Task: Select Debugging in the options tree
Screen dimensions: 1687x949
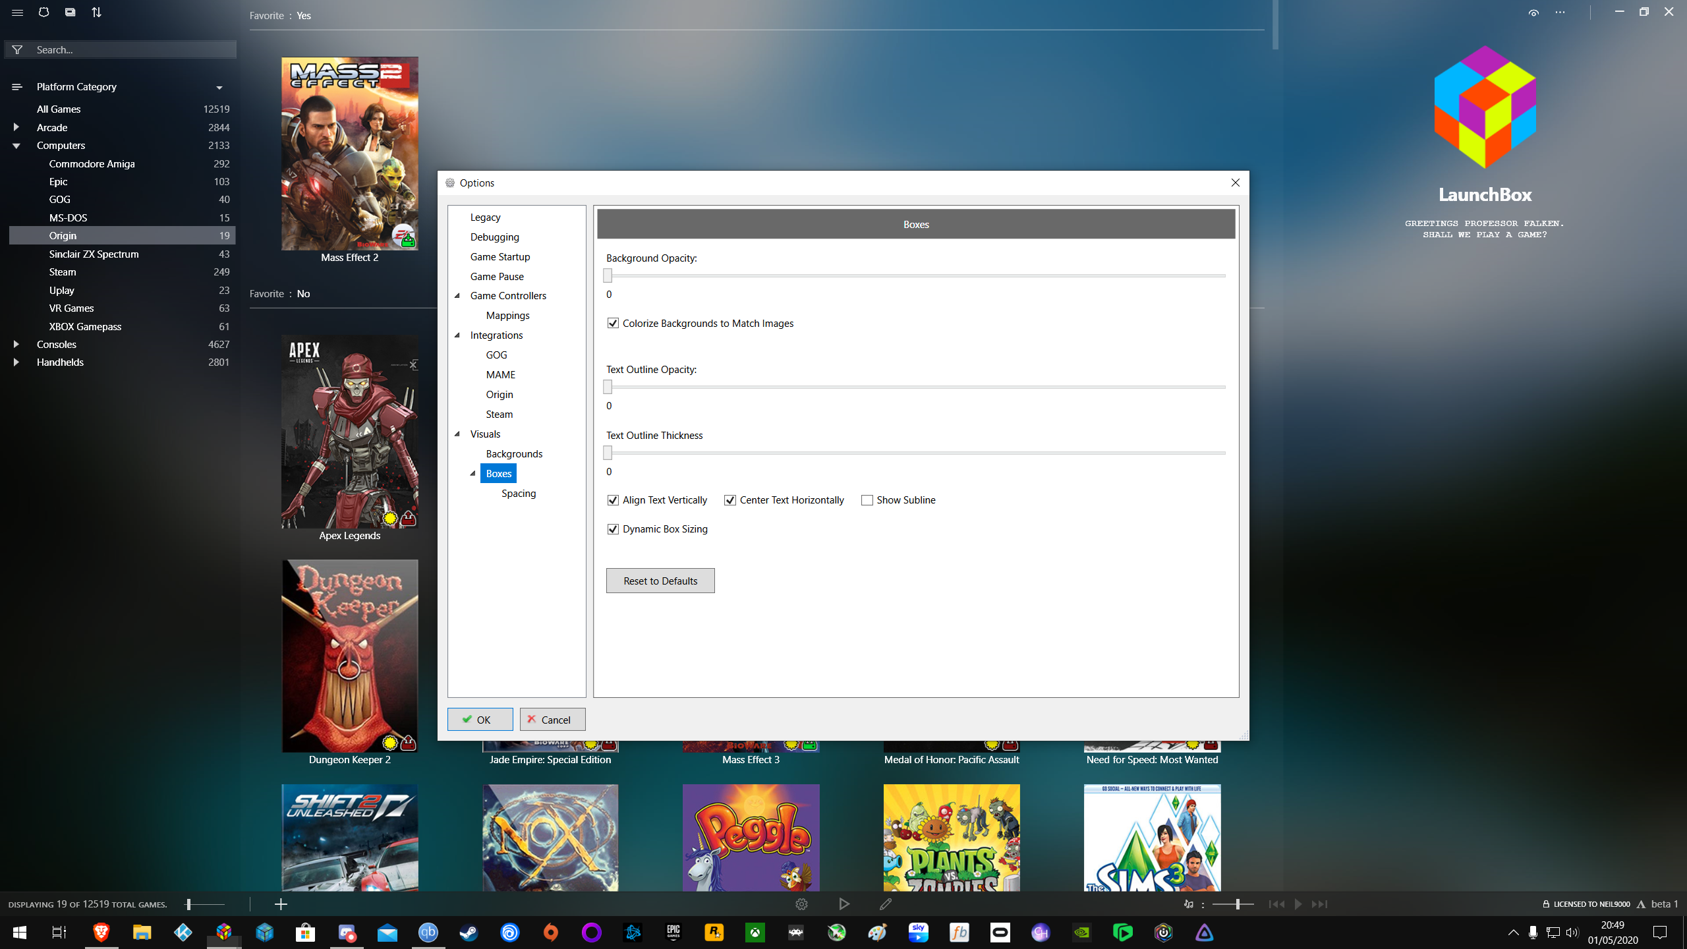Action: point(494,237)
